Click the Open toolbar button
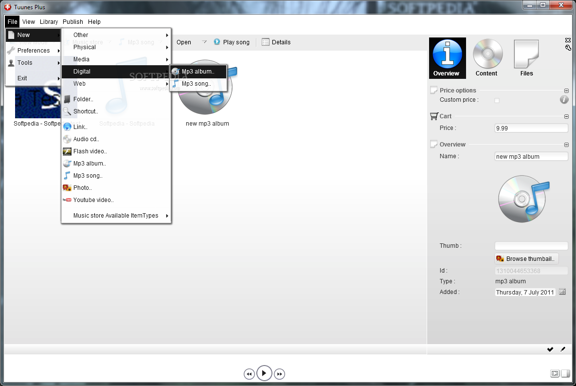The image size is (576, 386). coord(184,42)
